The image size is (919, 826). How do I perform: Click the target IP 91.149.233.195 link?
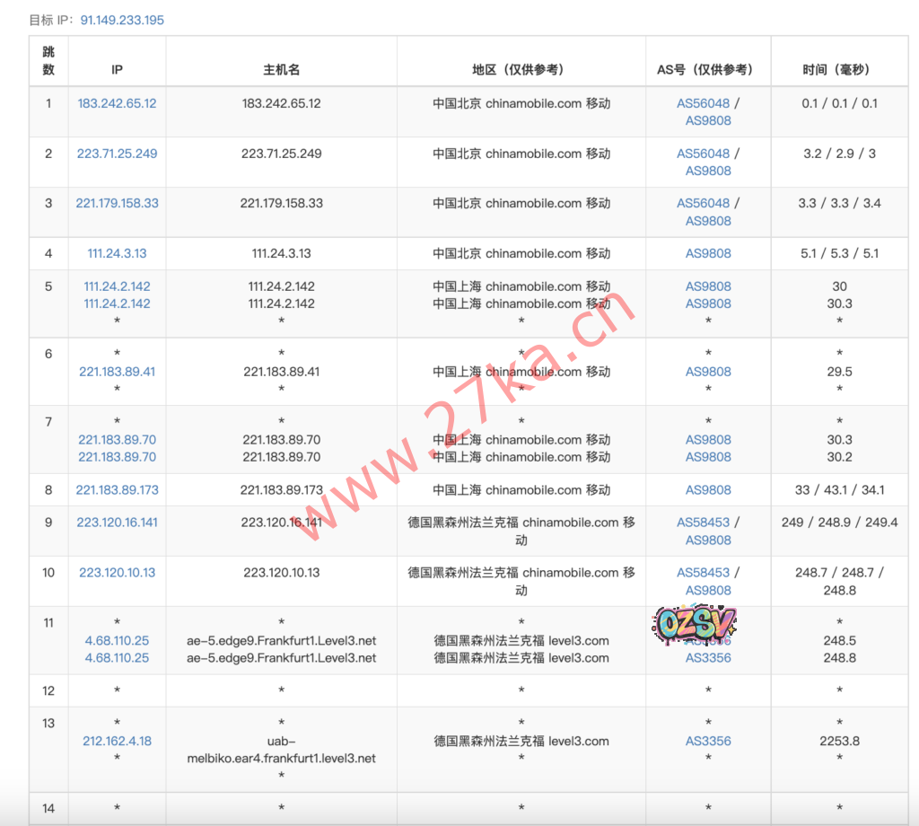(x=122, y=20)
